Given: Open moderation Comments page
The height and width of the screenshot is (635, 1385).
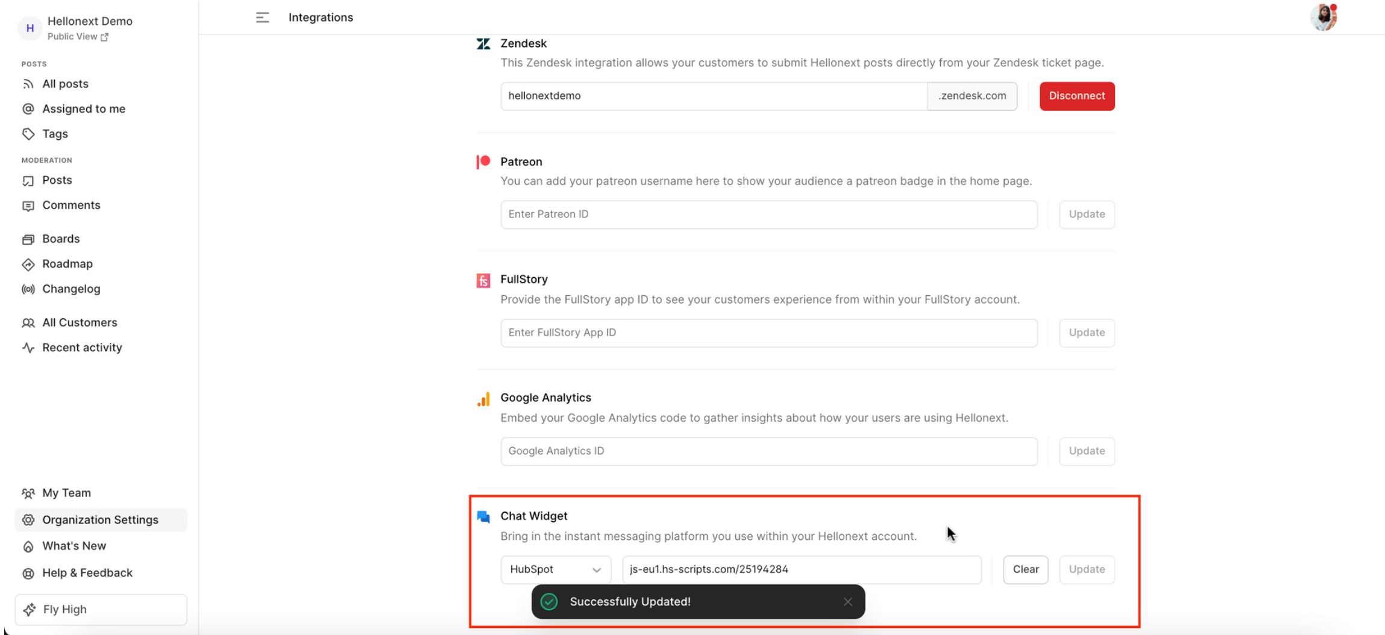Looking at the screenshot, I should (x=71, y=205).
